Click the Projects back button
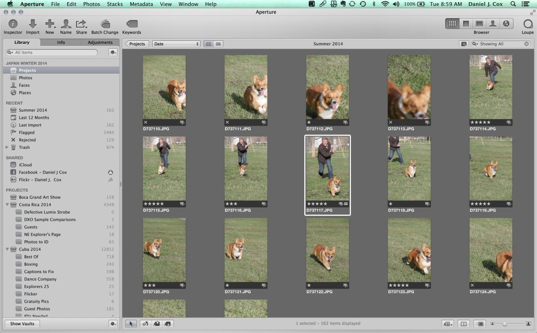Viewport: 537px width, 333px height. (x=137, y=44)
